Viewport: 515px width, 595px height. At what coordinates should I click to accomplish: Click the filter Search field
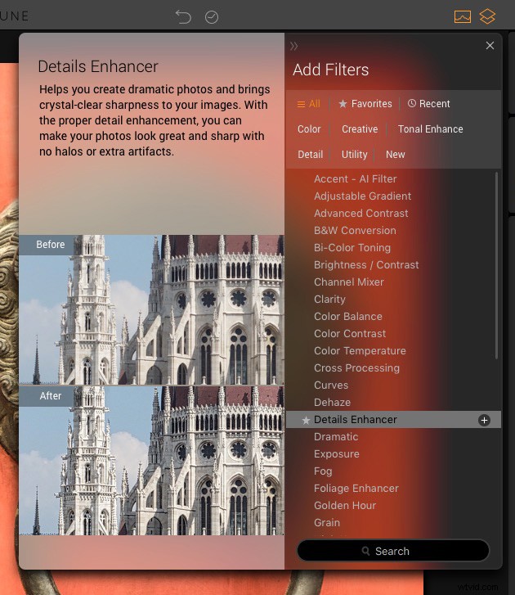(x=393, y=551)
